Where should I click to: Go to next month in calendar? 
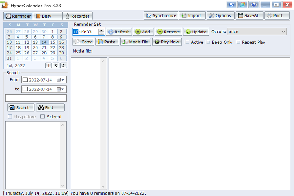(x=64, y=65)
